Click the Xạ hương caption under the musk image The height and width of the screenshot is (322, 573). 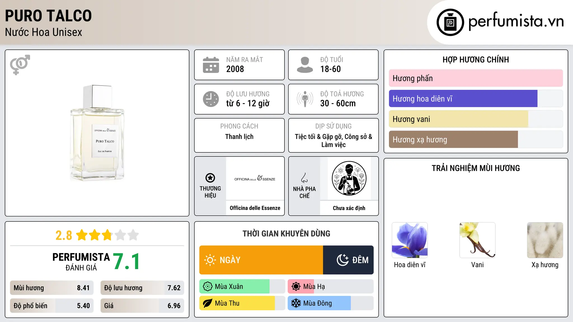(545, 265)
